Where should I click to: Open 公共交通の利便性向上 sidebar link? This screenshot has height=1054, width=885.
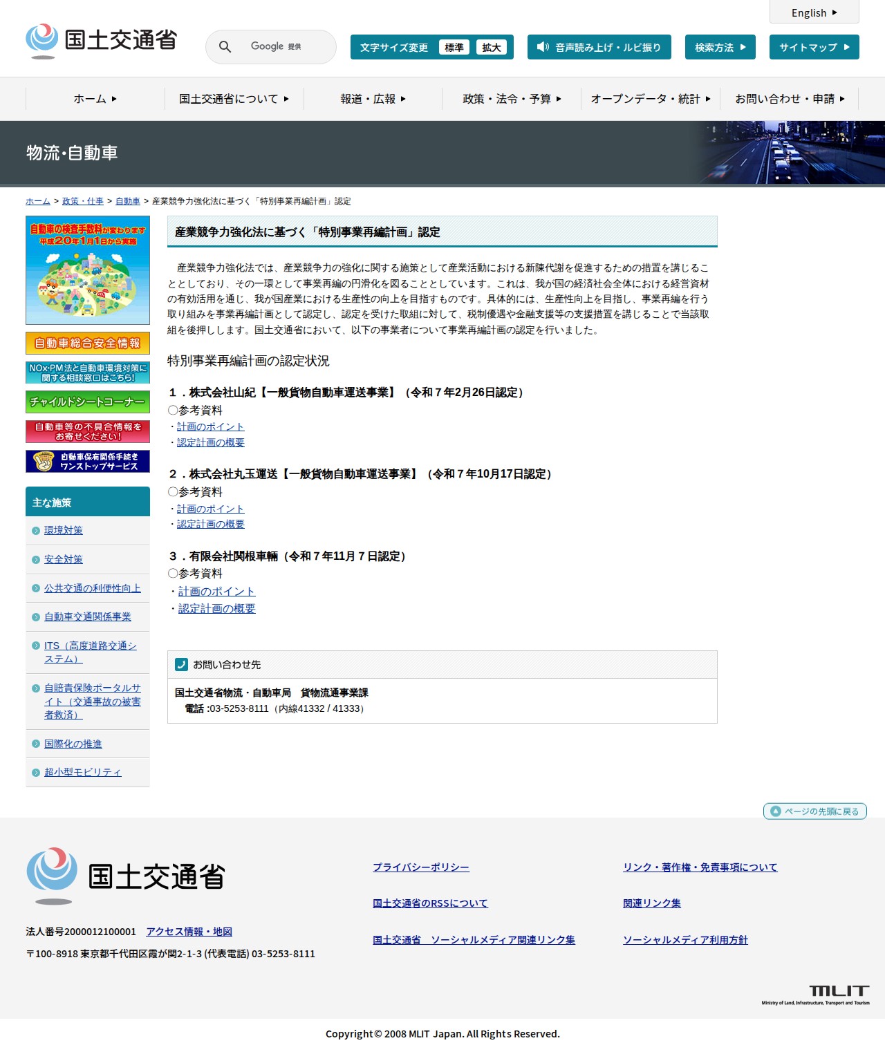point(93,588)
